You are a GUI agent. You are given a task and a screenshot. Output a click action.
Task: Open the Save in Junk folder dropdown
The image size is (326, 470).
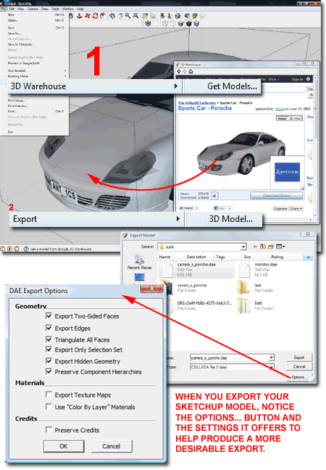pyautogui.click(x=243, y=247)
